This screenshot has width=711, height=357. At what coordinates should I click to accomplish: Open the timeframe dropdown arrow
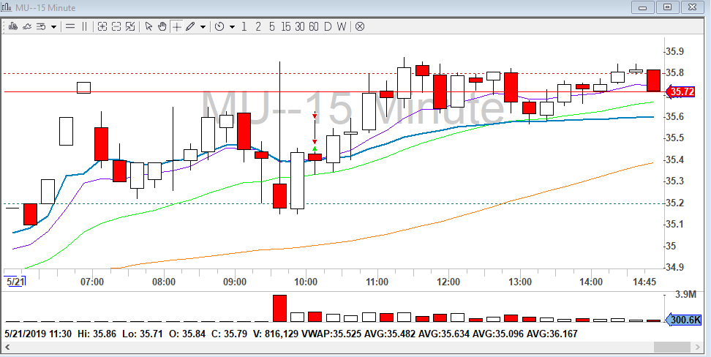(x=232, y=27)
